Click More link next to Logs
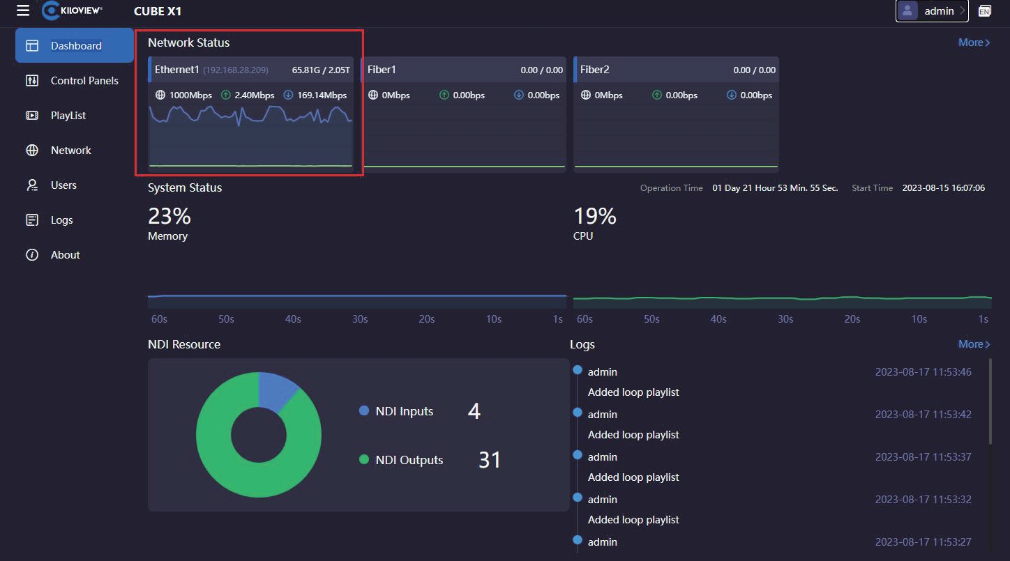The image size is (1010, 561). point(974,344)
